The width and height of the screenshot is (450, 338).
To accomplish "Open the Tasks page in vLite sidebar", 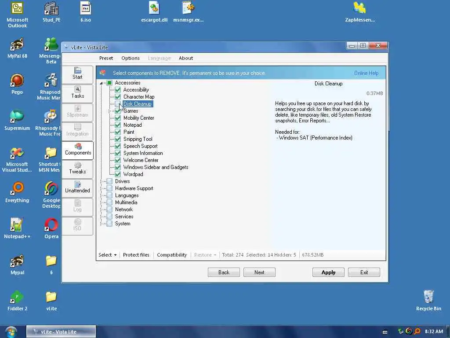I will point(77,93).
